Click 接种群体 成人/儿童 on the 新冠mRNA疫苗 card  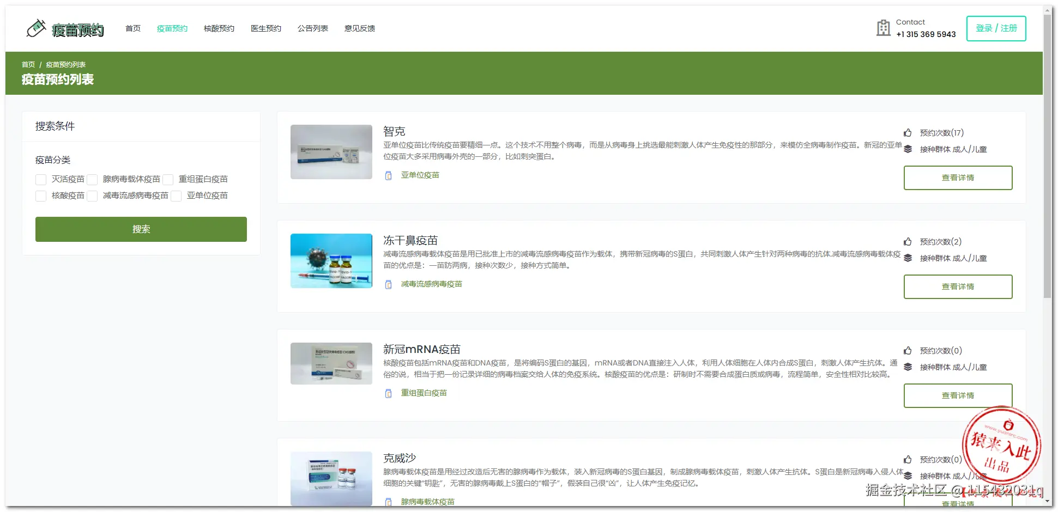click(x=953, y=367)
